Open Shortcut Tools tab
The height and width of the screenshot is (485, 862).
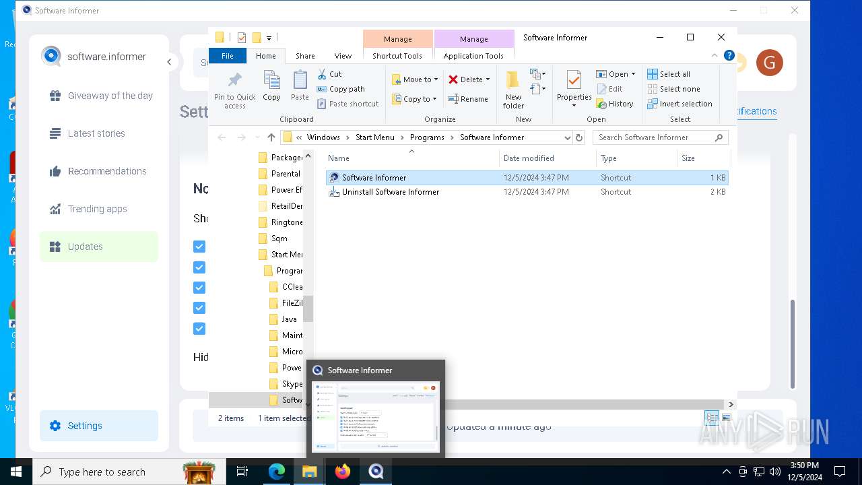click(x=397, y=56)
